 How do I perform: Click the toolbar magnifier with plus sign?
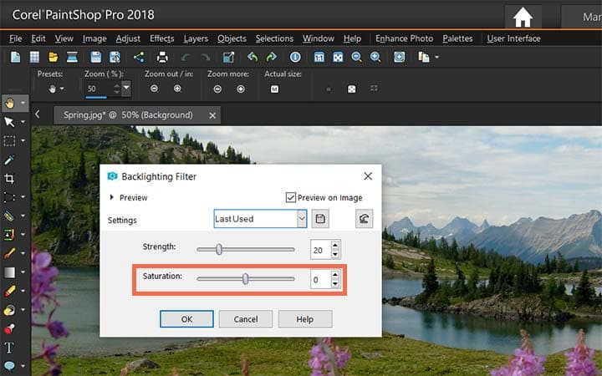pos(375,57)
